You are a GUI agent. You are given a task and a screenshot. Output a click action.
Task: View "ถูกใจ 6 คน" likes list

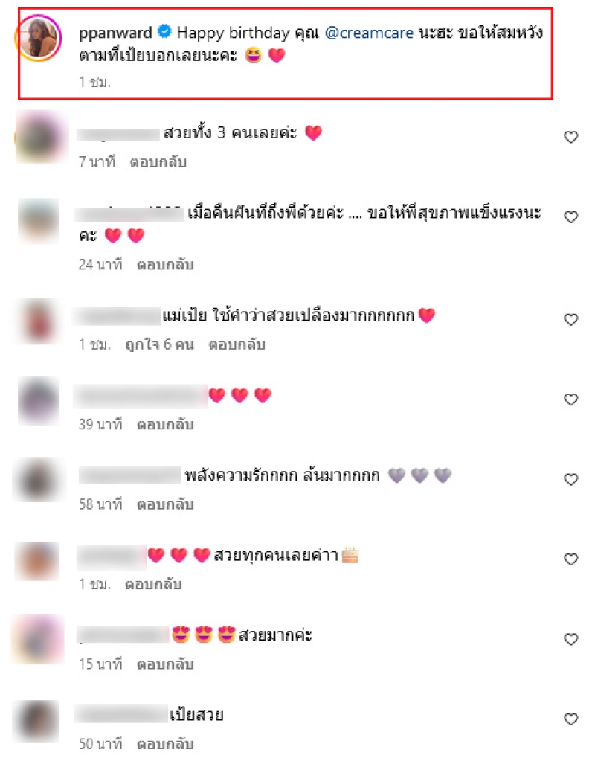click(x=160, y=344)
